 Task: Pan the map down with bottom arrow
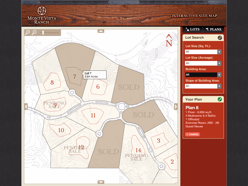point(101,182)
